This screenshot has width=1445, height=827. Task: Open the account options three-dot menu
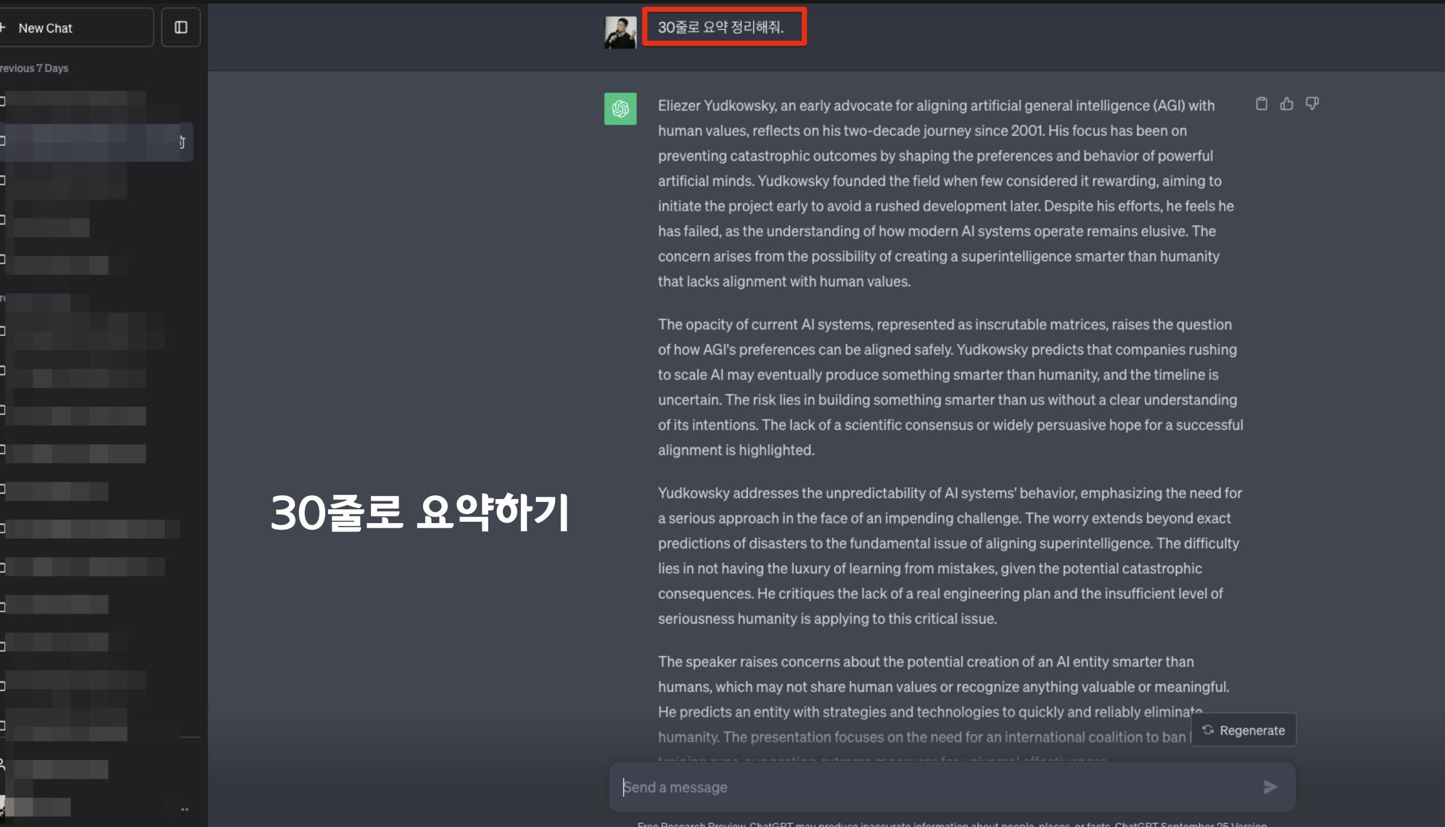point(185,810)
